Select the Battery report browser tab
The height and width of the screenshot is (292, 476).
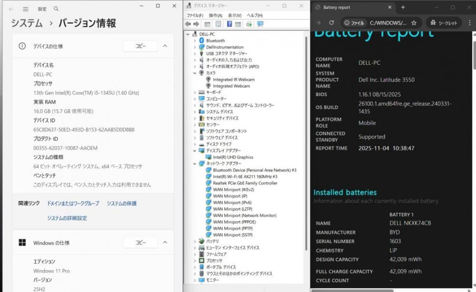[x=353, y=7]
